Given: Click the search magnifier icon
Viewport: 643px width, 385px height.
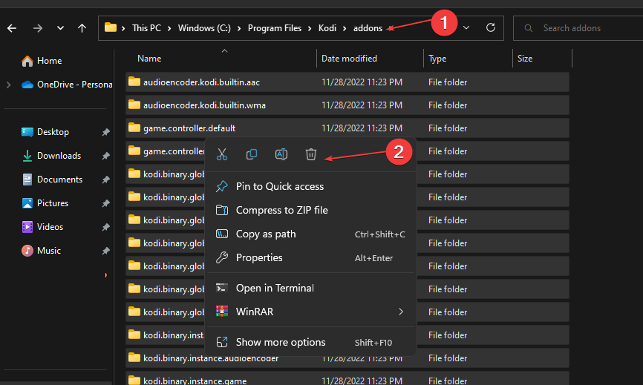Looking at the screenshot, I should 528,28.
